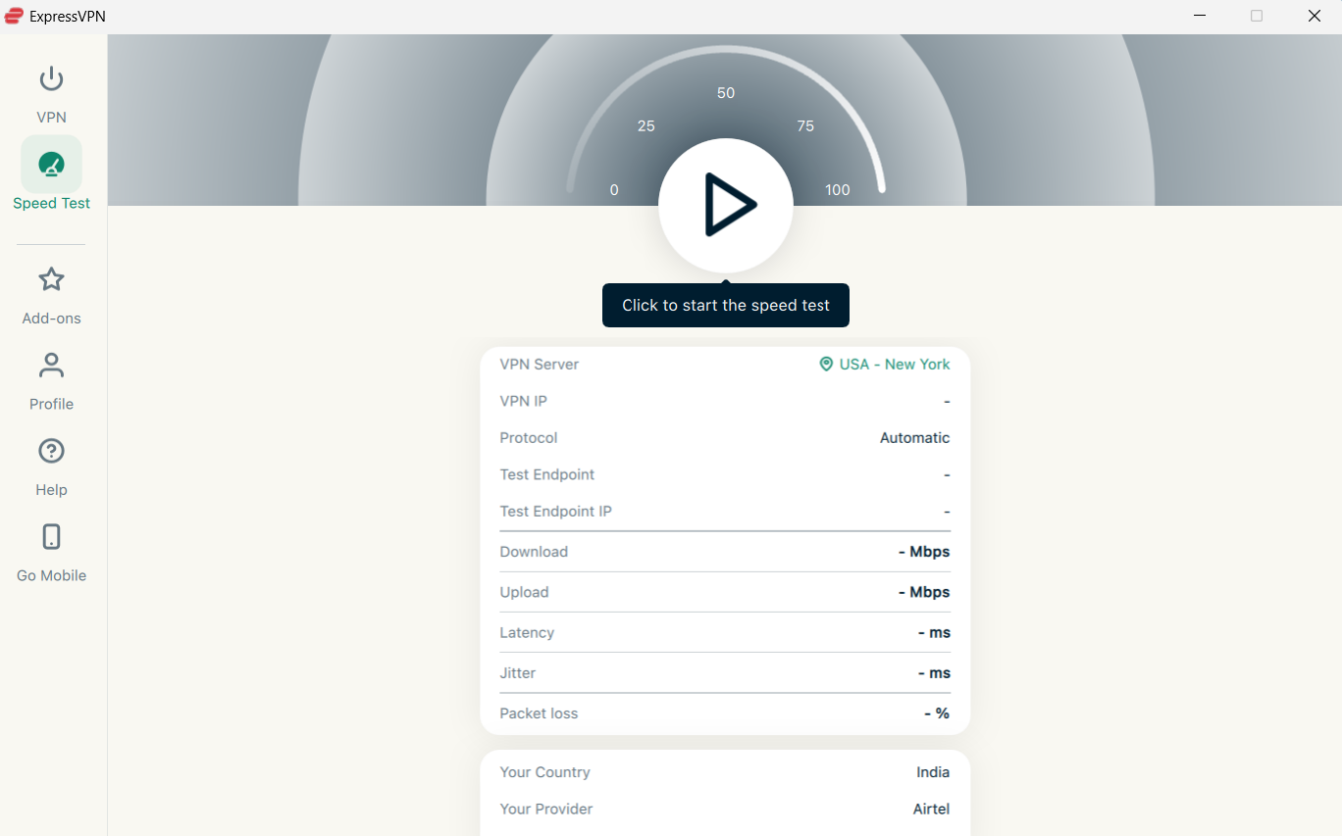Click the ExpressVPN logo in title bar

click(14, 16)
